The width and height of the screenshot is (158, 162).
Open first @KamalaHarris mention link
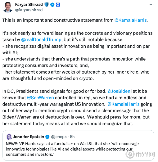pos(131,20)
